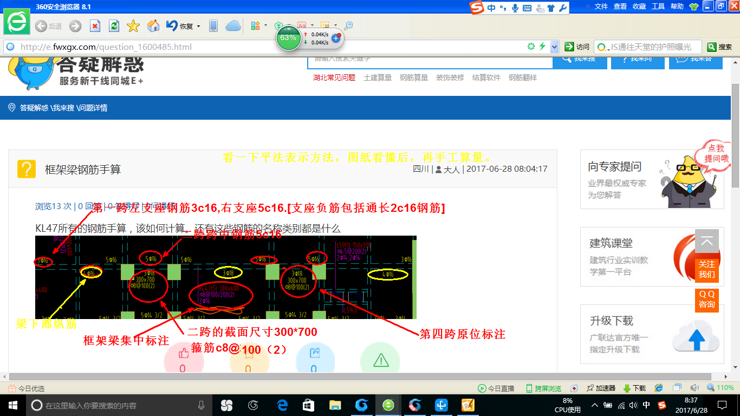The height and width of the screenshot is (416, 740).
Task: Open the 帮助 menu
Action: coord(677,6)
